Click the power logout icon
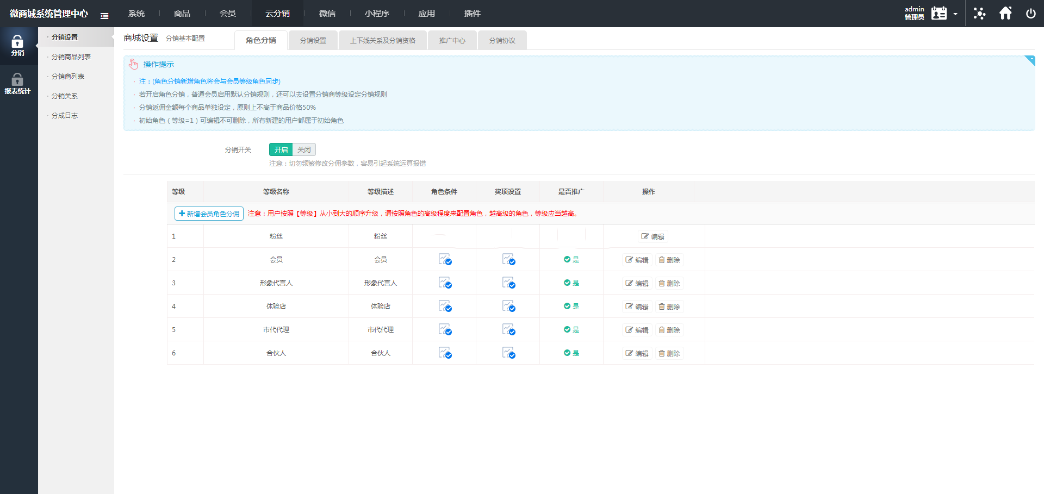The height and width of the screenshot is (494, 1044). tap(1030, 14)
